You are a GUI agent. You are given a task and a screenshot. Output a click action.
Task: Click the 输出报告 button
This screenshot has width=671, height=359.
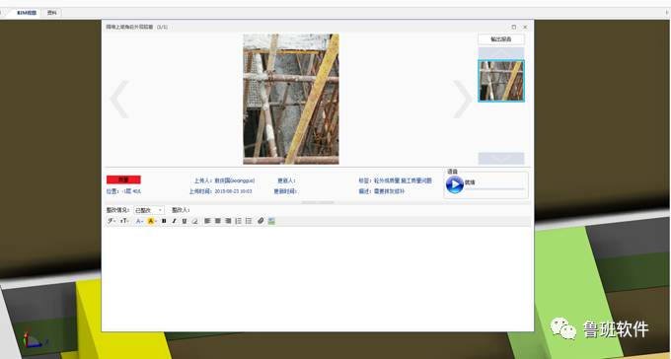(501, 38)
